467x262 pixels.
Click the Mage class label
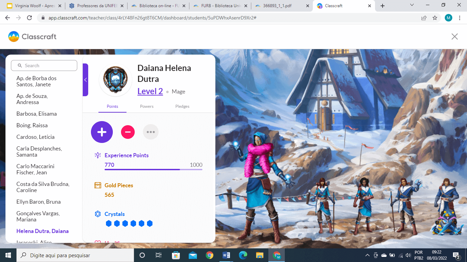click(178, 92)
